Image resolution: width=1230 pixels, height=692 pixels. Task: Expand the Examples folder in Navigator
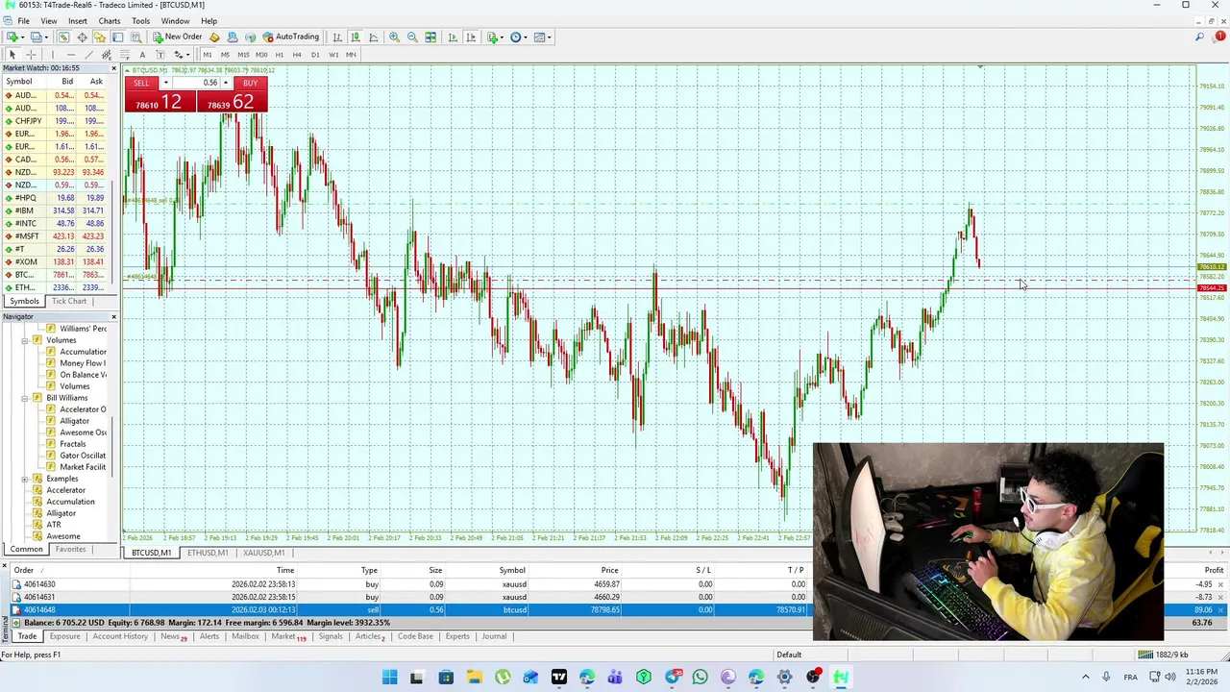point(25,479)
